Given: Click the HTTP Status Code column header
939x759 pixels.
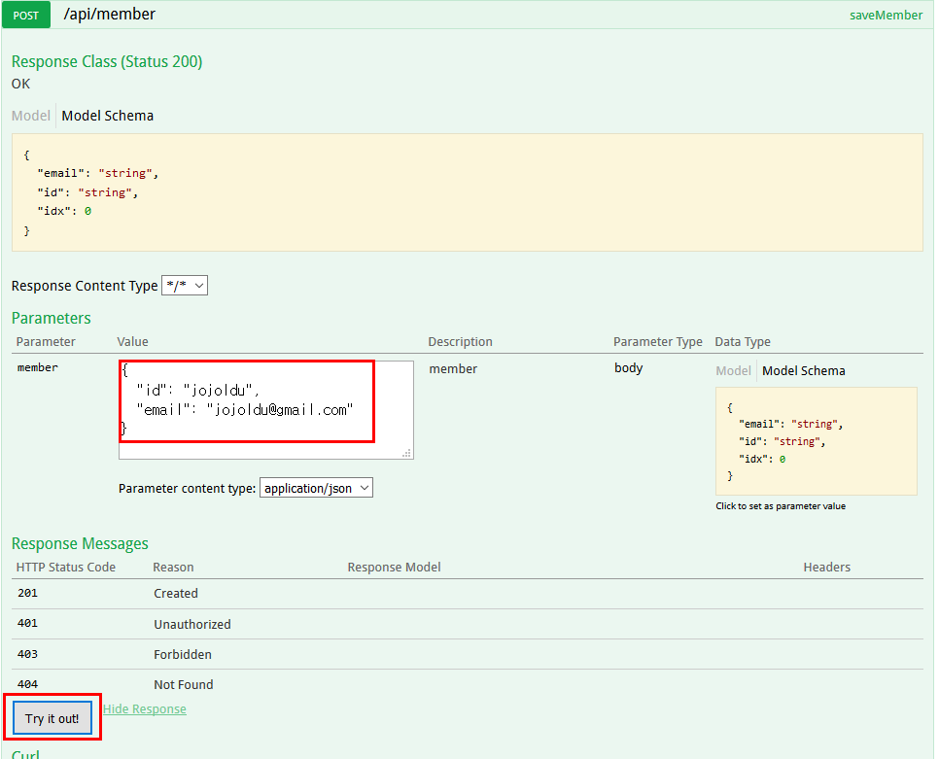Looking at the screenshot, I should [66, 567].
